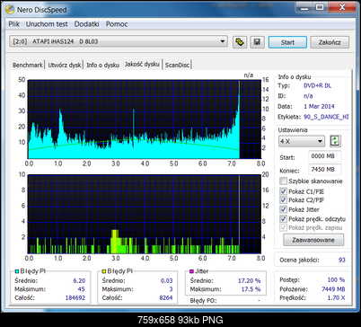The width and height of the screenshot is (361, 327).
Task: Click the options wrench icon beside the drive dropdown
Action: click(x=240, y=42)
